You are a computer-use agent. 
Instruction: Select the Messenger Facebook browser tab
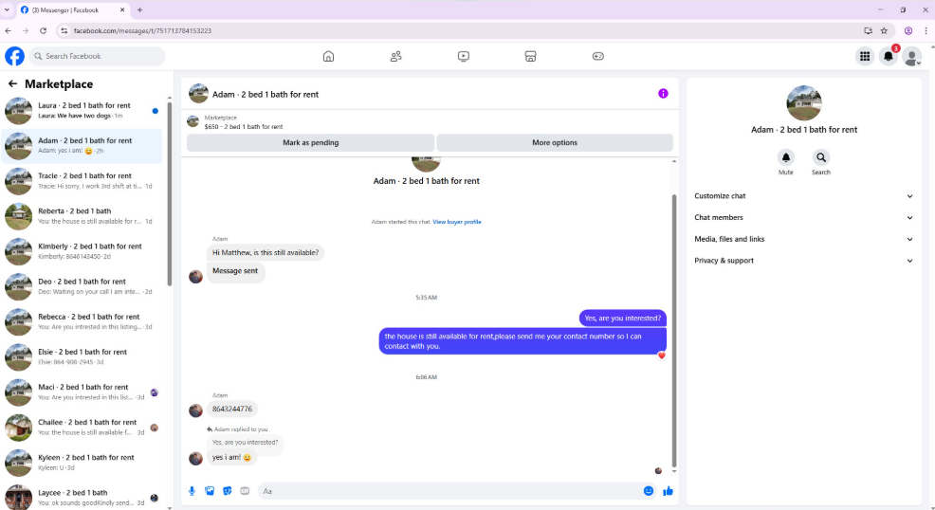click(x=71, y=10)
